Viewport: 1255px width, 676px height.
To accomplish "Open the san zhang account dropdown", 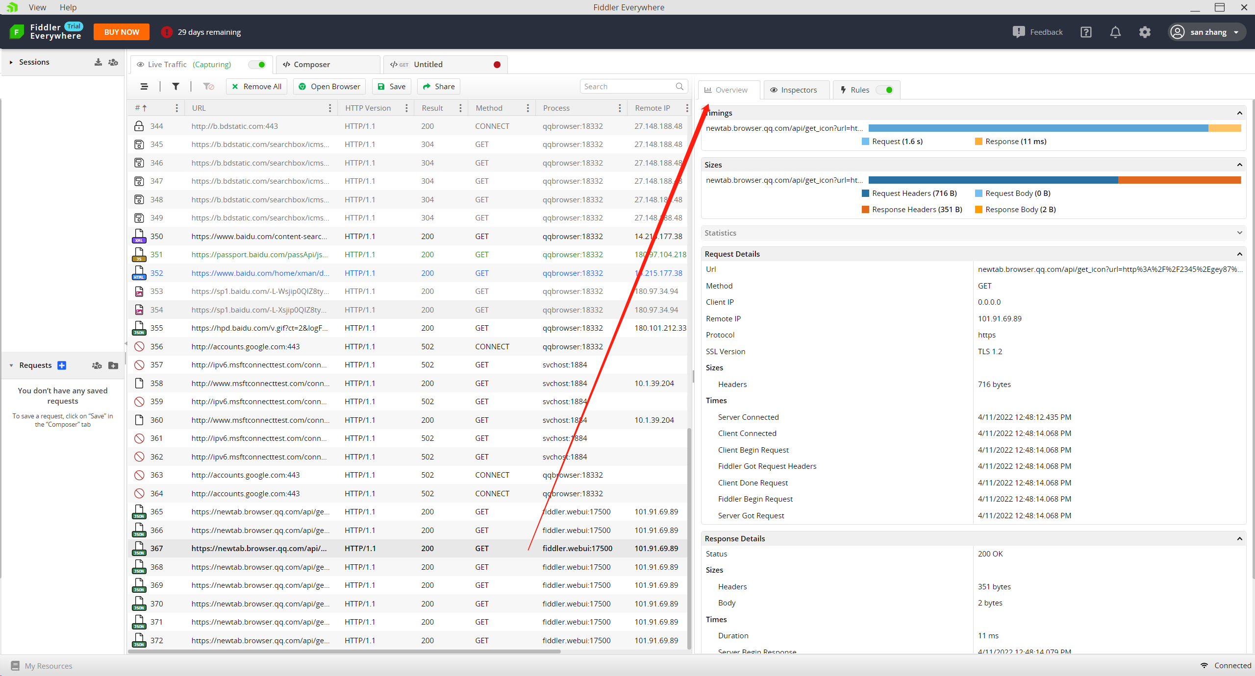I will pos(1206,32).
